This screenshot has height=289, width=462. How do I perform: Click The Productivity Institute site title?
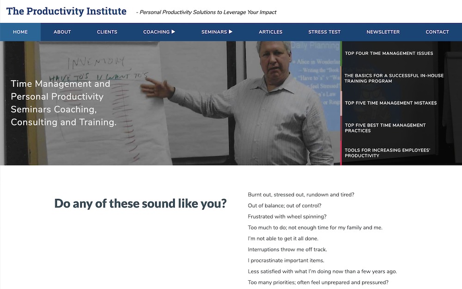coord(66,12)
